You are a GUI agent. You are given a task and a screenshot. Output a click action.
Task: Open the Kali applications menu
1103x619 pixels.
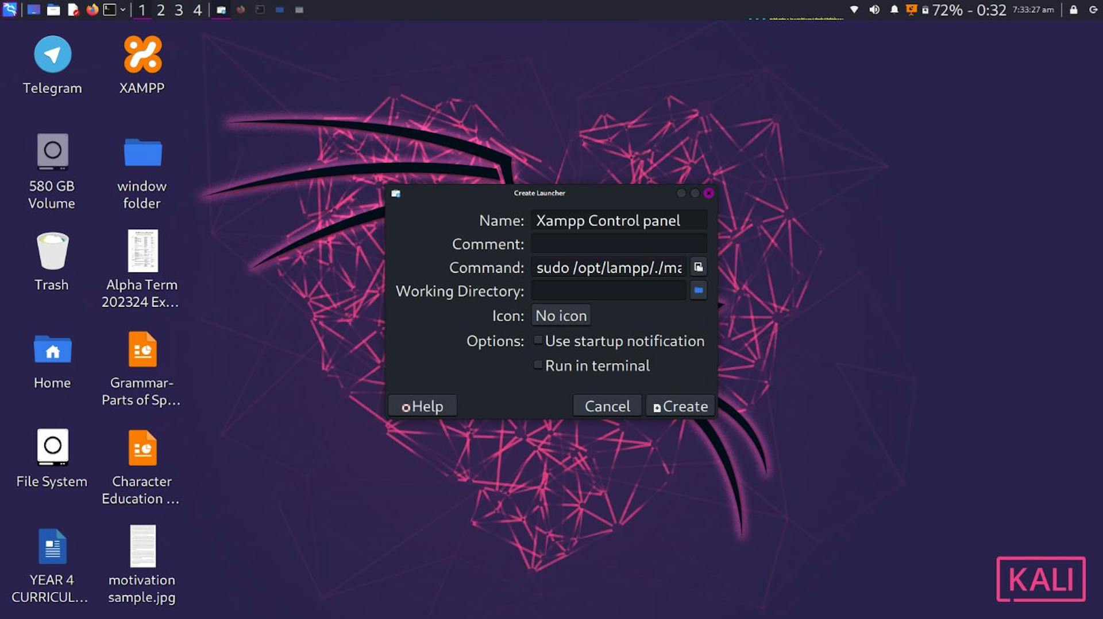(x=9, y=9)
